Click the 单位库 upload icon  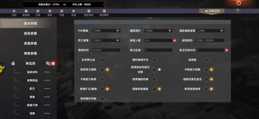(13, 63)
